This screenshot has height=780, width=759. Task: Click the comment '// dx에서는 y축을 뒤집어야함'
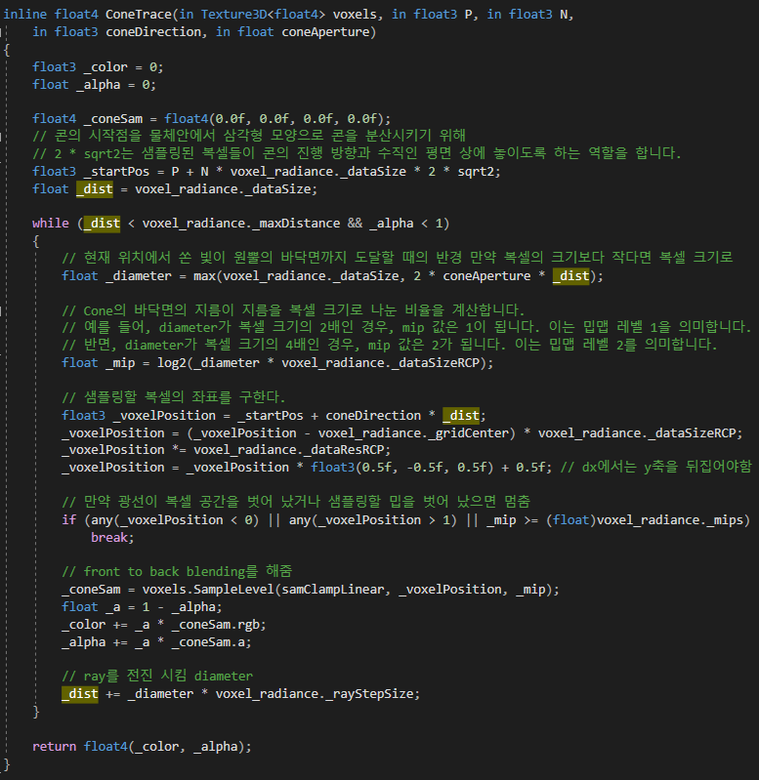pyautogui.click(x=656, y=467)
